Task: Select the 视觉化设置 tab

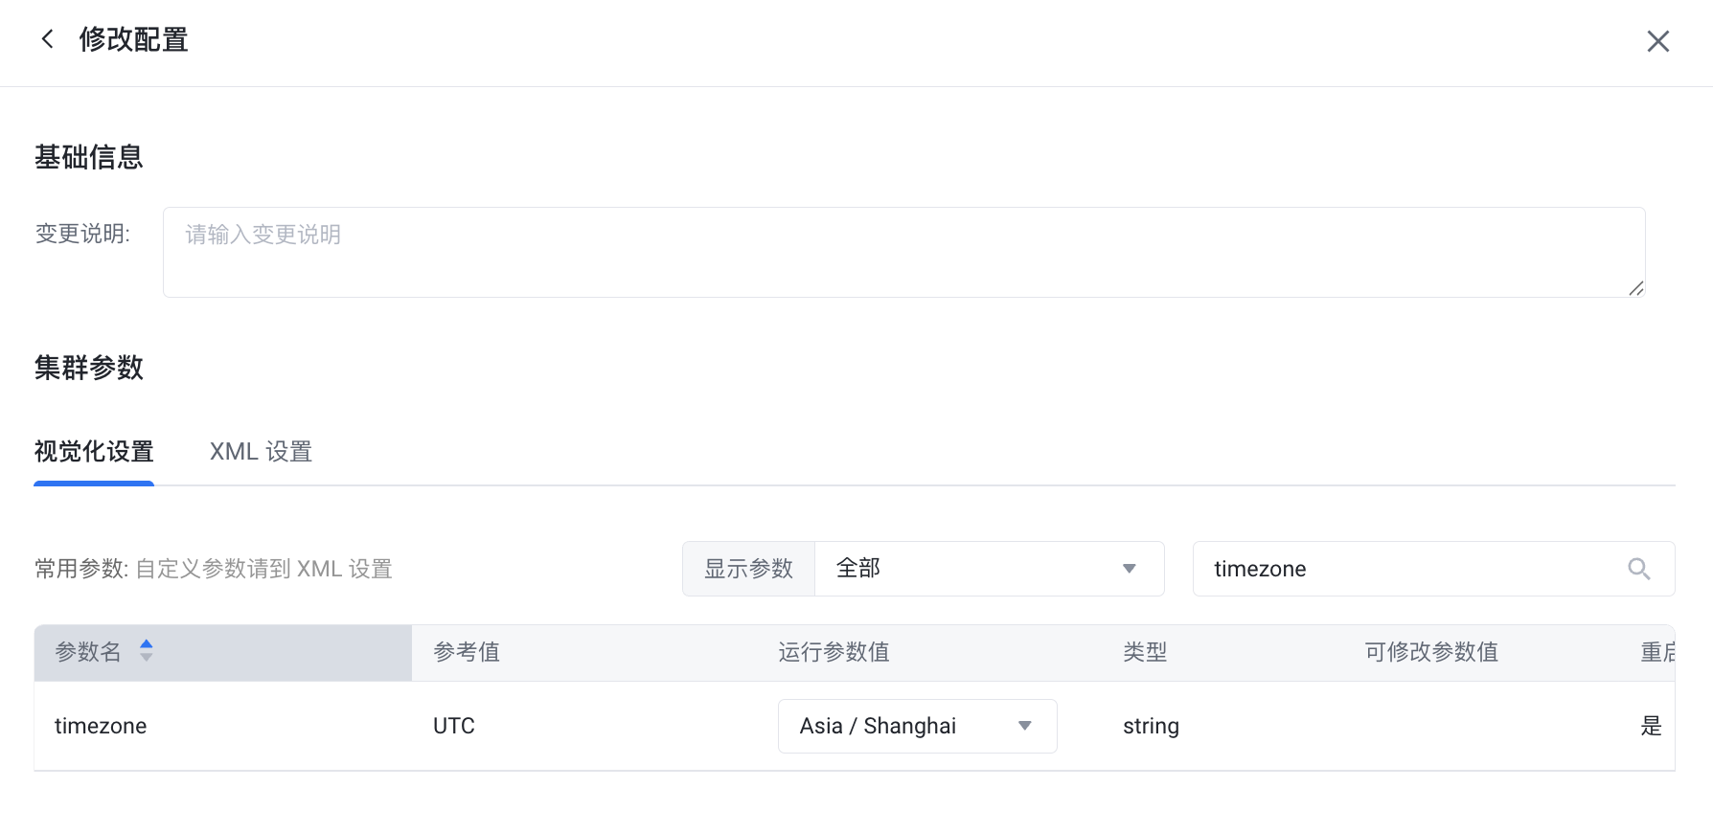Action: pos(94,452)
